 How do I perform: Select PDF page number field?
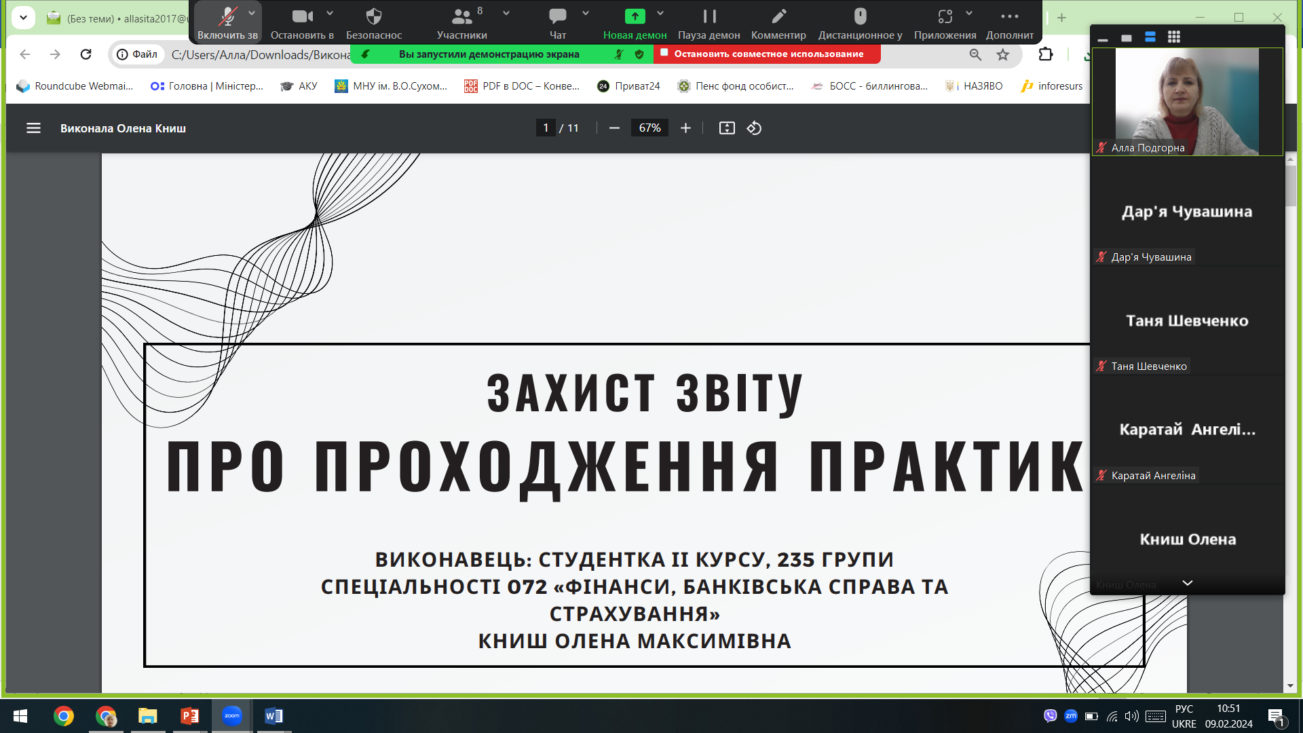[546, 128]
